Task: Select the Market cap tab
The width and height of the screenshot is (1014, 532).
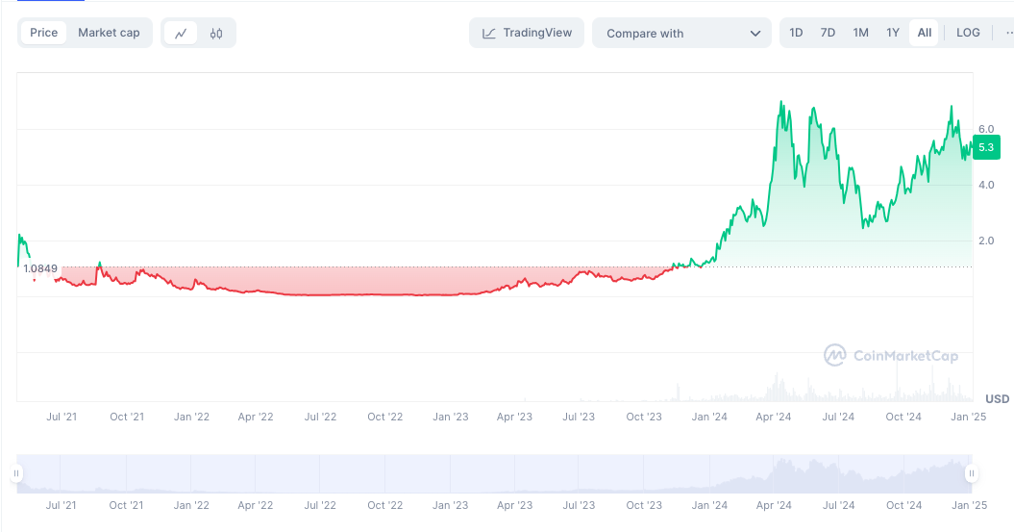Action: tap(109, 33)
